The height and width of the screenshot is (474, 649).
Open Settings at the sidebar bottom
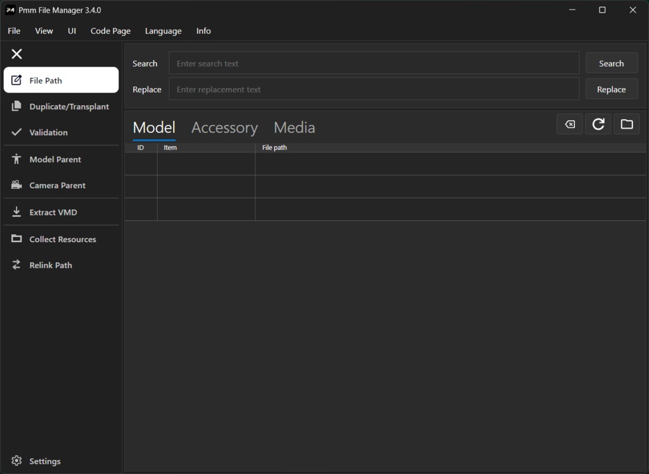[61, 461]
